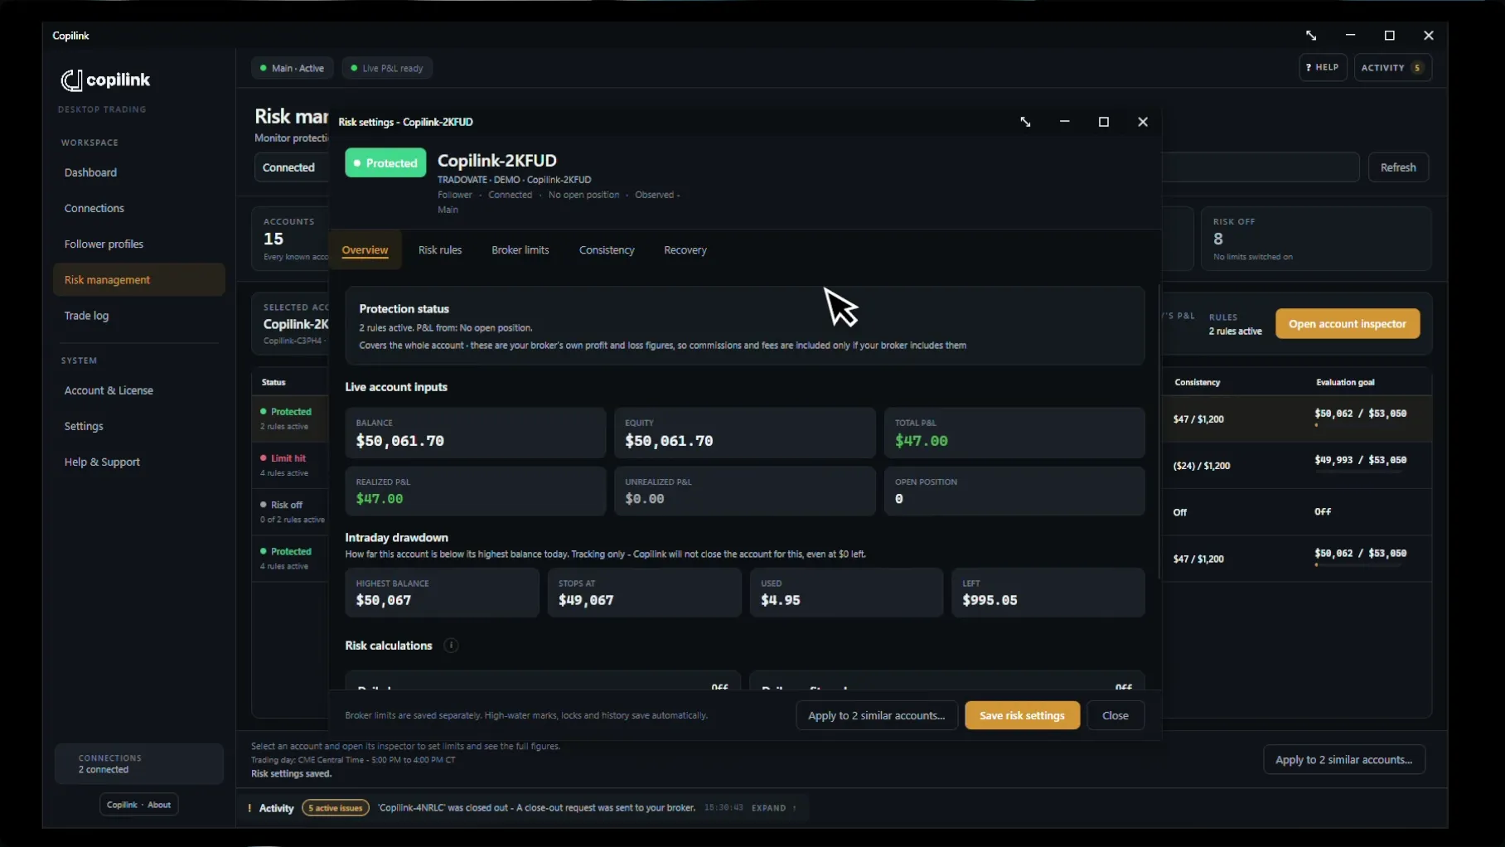Click main window's diagonal expand arrow icon

(x=1311, y=36)
